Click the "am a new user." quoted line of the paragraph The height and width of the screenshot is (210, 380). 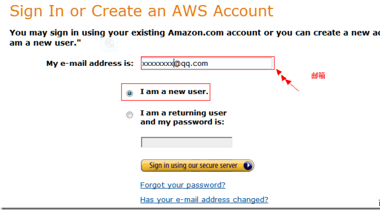point(42,43)
